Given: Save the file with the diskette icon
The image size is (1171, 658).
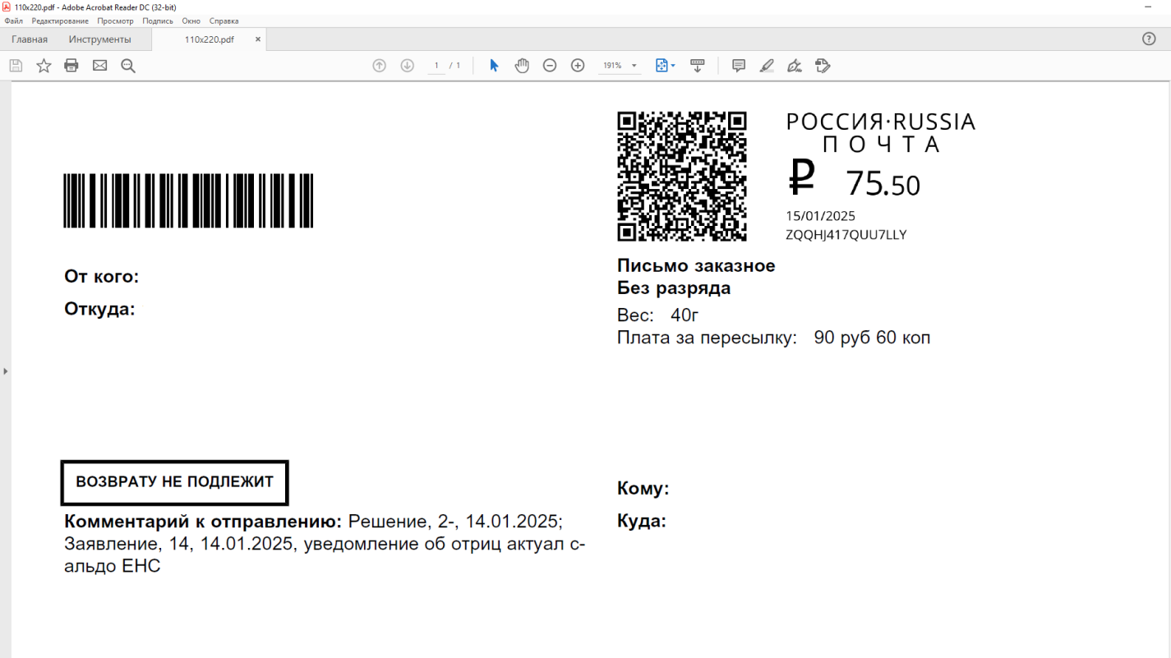Looking at the screenshot, I should (x=16, y=66).
